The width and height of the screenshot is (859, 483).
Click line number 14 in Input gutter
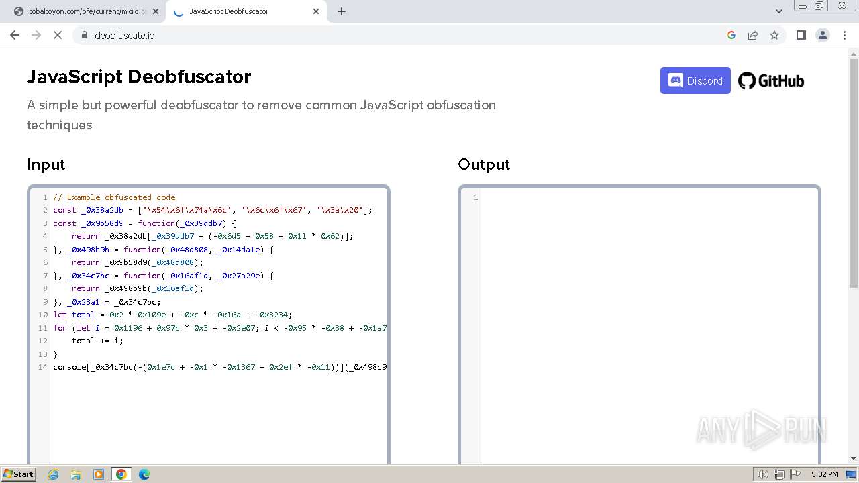coord(43,367)
